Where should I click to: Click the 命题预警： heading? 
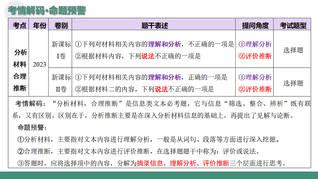(x=32, y=128)
